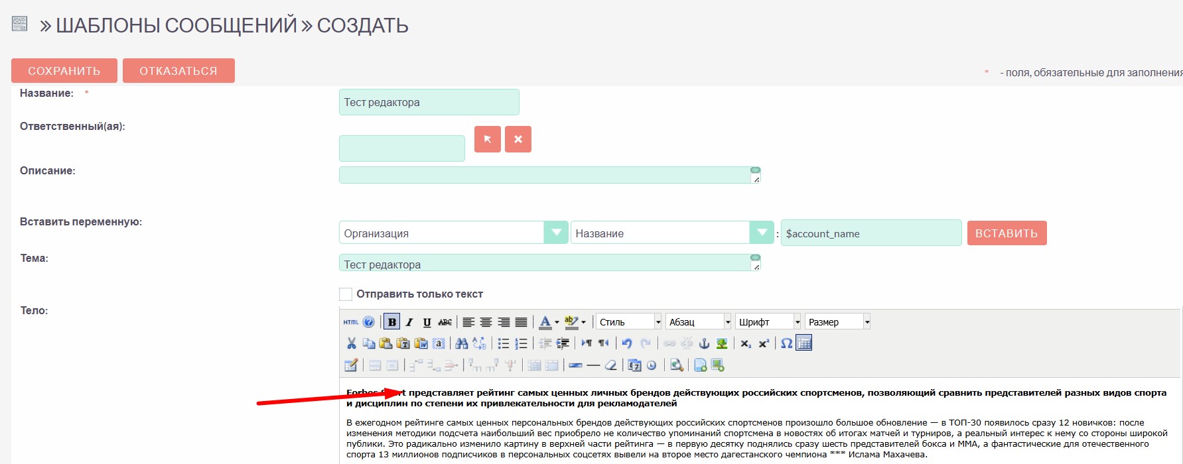Open the text color picker arrow
The height and width of the screenshot is (464, 1183).
click(557, 323)
